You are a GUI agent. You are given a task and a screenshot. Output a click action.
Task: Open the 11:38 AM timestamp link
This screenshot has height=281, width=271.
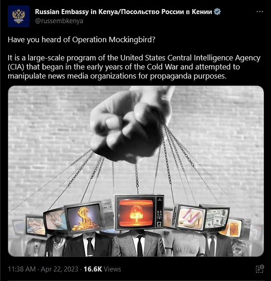coord(22,269)
